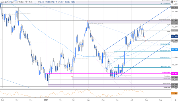Select the 38.20%(91.794) Fibonacci label

165,44
